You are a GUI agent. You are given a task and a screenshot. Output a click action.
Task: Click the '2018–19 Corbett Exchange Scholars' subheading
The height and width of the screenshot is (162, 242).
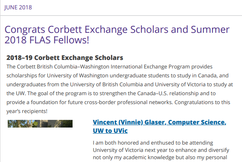coord(65,58)
